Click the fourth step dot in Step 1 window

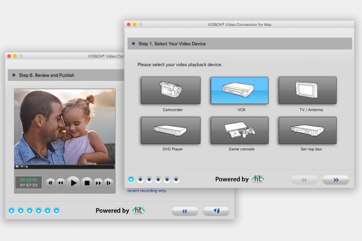[158, 179]
